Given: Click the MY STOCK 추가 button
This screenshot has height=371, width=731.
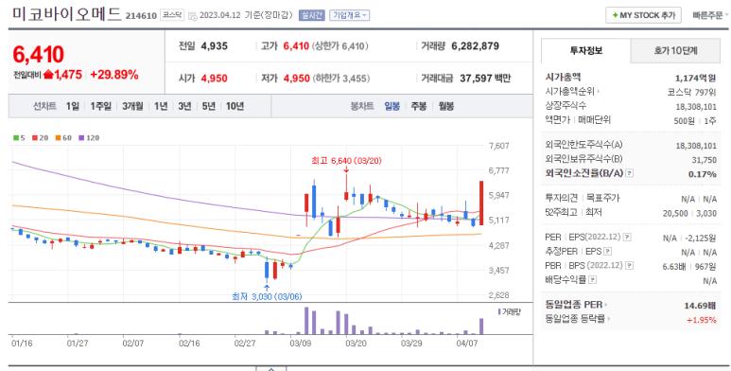Looking at the screenshot, I should coord(643,15).
